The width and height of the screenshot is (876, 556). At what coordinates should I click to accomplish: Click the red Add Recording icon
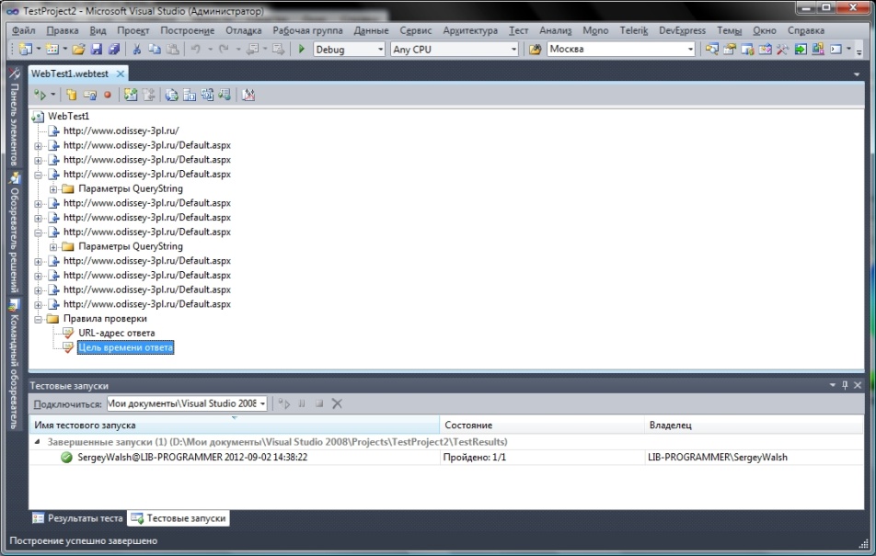(108, 95)
